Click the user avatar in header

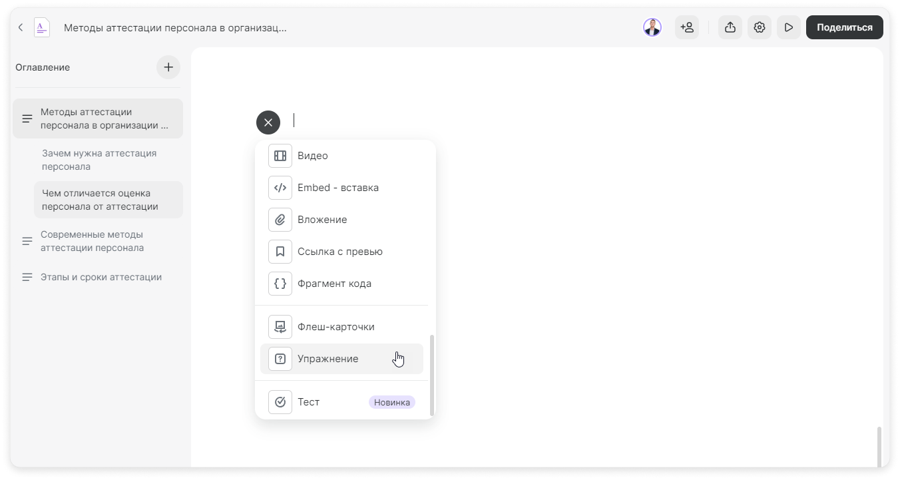652,27
